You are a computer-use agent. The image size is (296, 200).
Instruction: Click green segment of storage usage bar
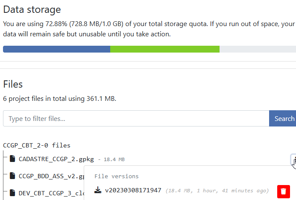coord(164,49)
